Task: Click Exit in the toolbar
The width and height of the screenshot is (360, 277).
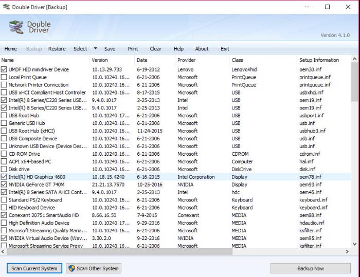Action: click(225, 49)
